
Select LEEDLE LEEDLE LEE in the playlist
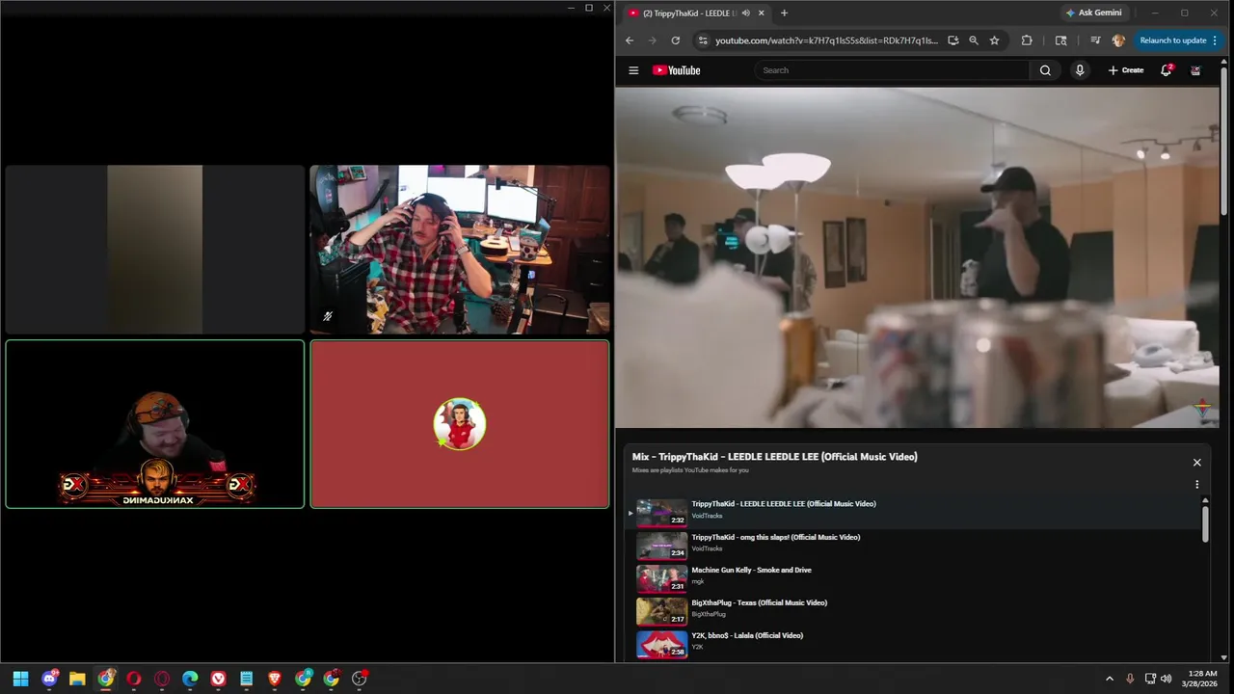[912, 513]
